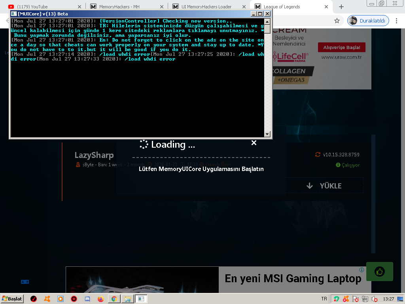Switch to MUICore console taskbar button
Viewport: 405px width, 304px height.
click(141, 299)
